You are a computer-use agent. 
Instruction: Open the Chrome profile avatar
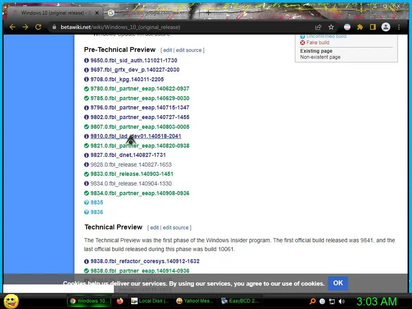coord(386,27)
